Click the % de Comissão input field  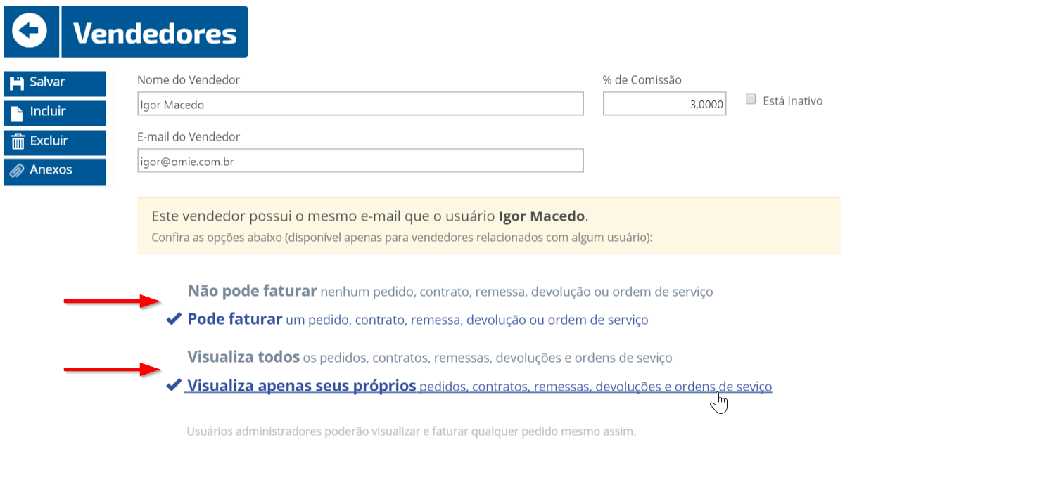point(664,104)
